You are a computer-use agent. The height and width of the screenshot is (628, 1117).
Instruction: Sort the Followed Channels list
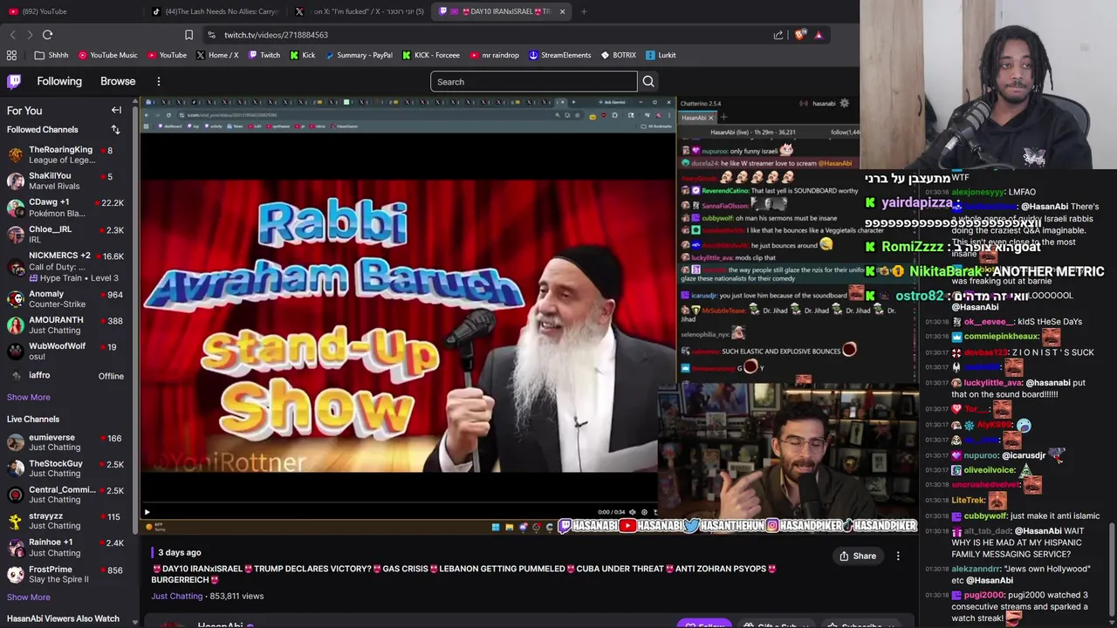point(115,129)
